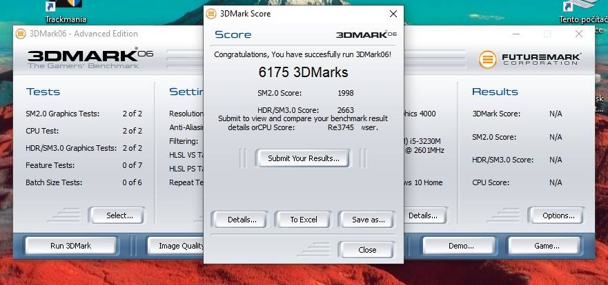Click the 3DMark06 logo in Score dialog

click(x=366, y=34)
